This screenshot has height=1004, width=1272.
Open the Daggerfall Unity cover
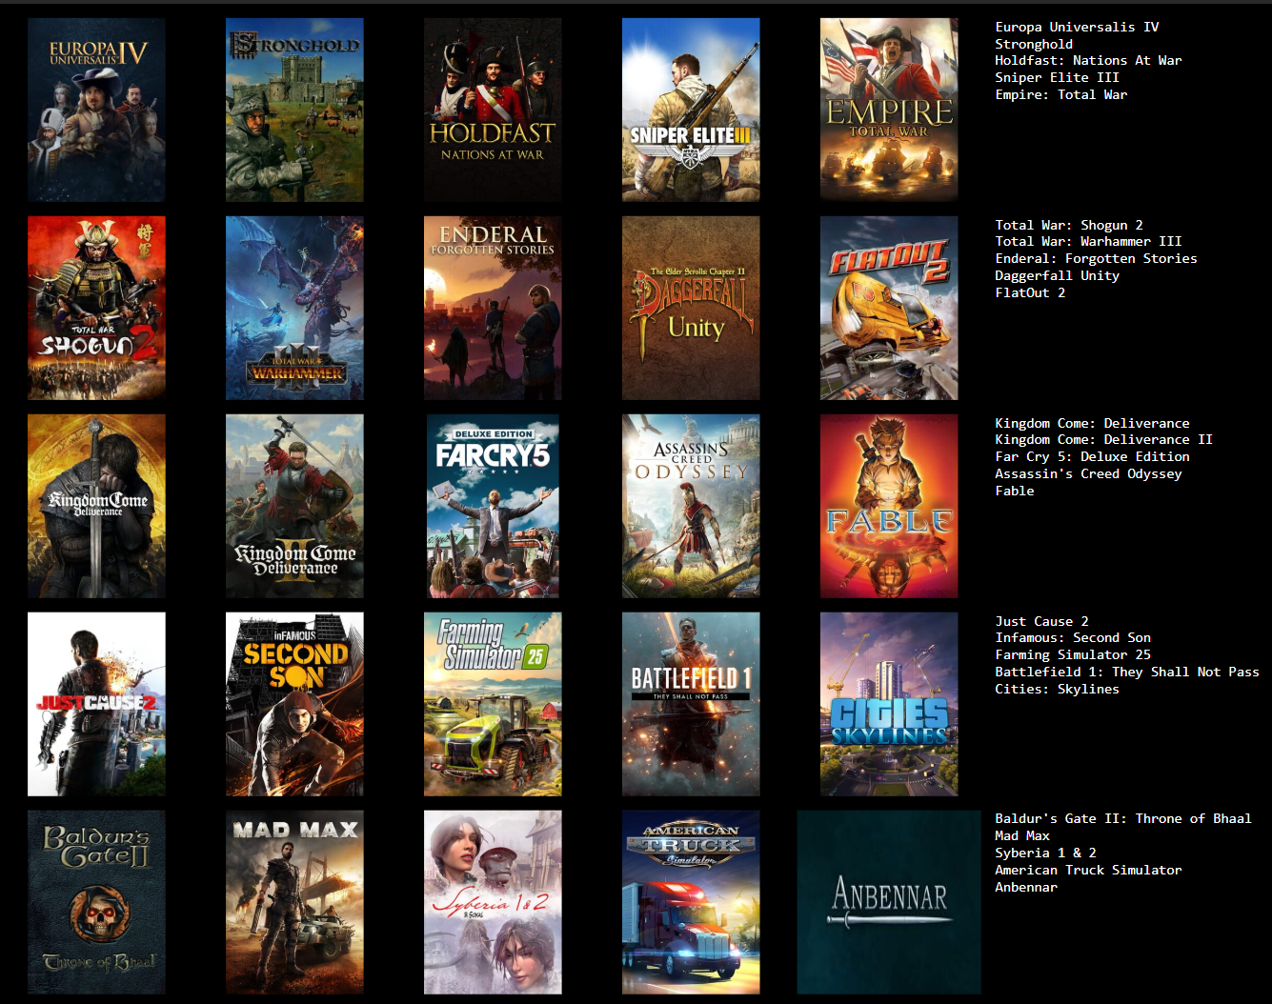(691, 308)
